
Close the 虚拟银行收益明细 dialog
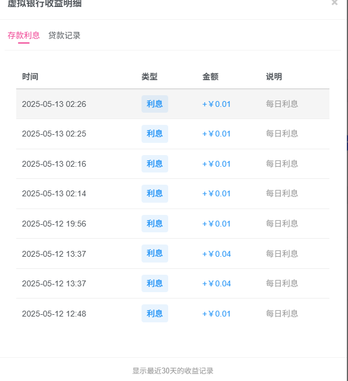pyautogui.click(x=334, y=3)
